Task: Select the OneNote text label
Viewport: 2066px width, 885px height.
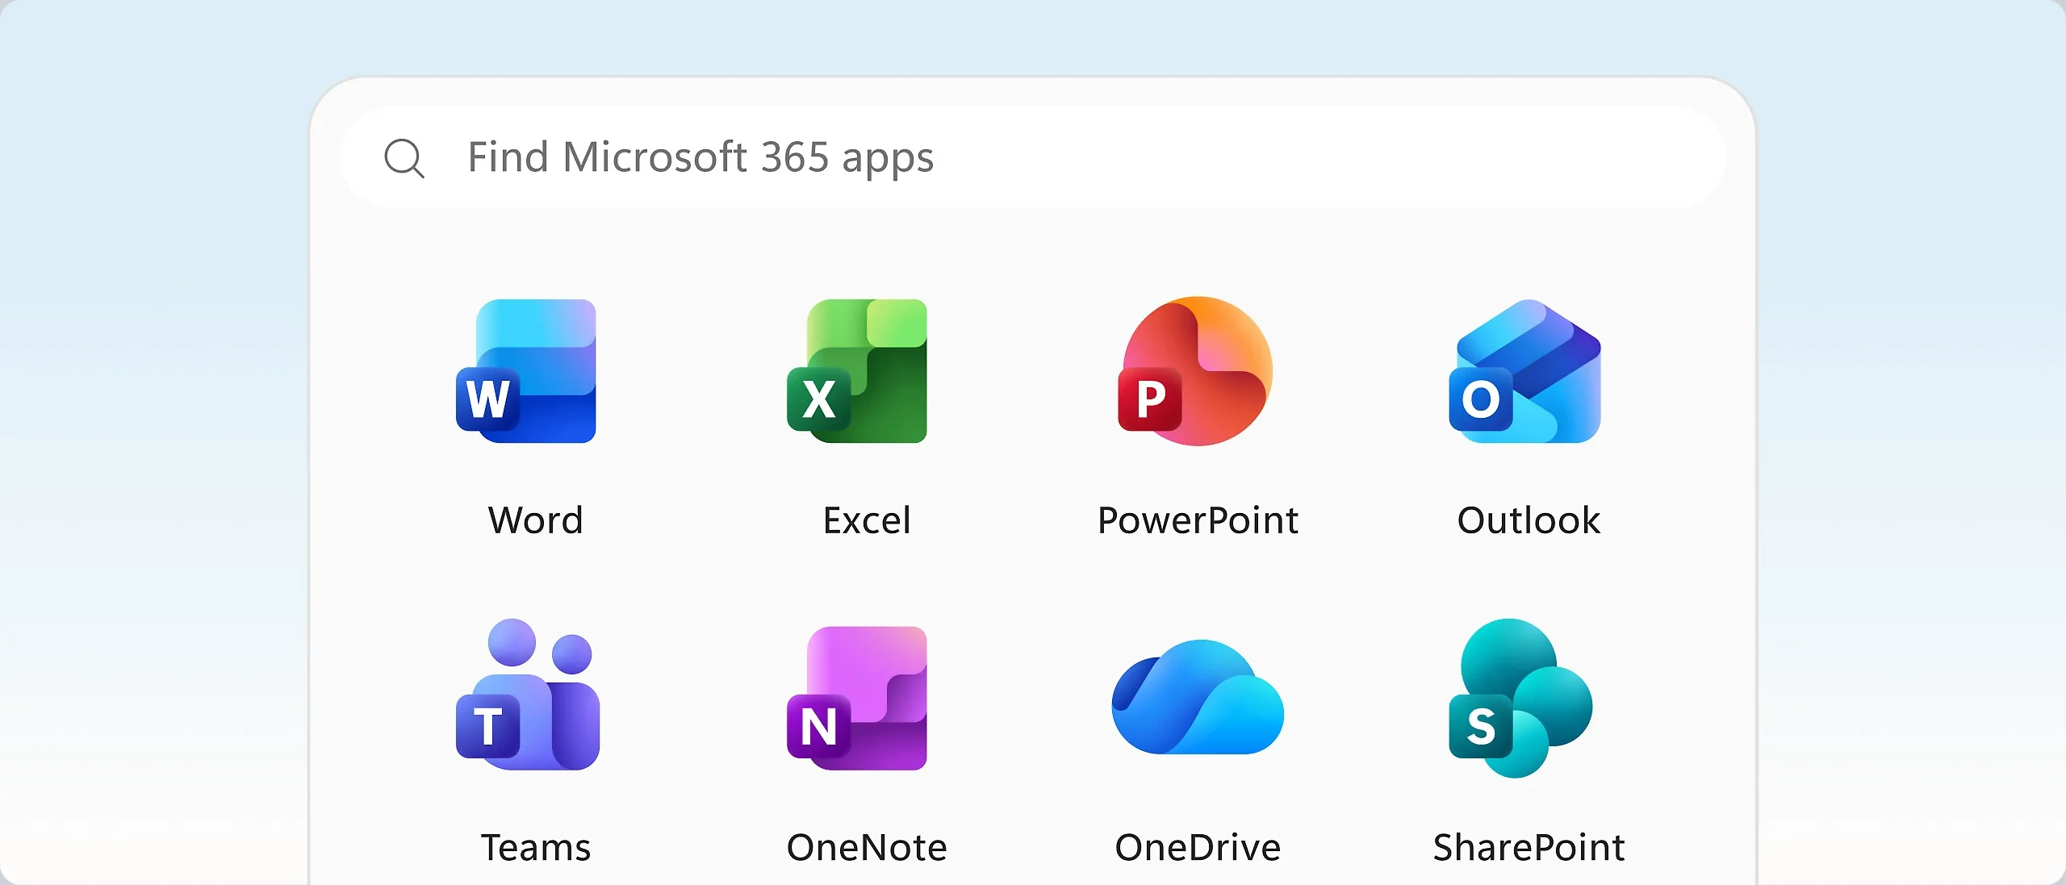Action: click(867, 848)
